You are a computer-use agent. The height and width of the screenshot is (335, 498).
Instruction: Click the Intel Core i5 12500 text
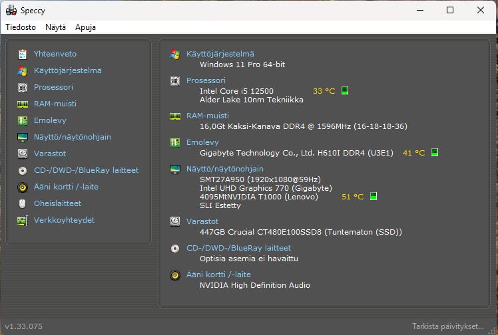point(236,91)
